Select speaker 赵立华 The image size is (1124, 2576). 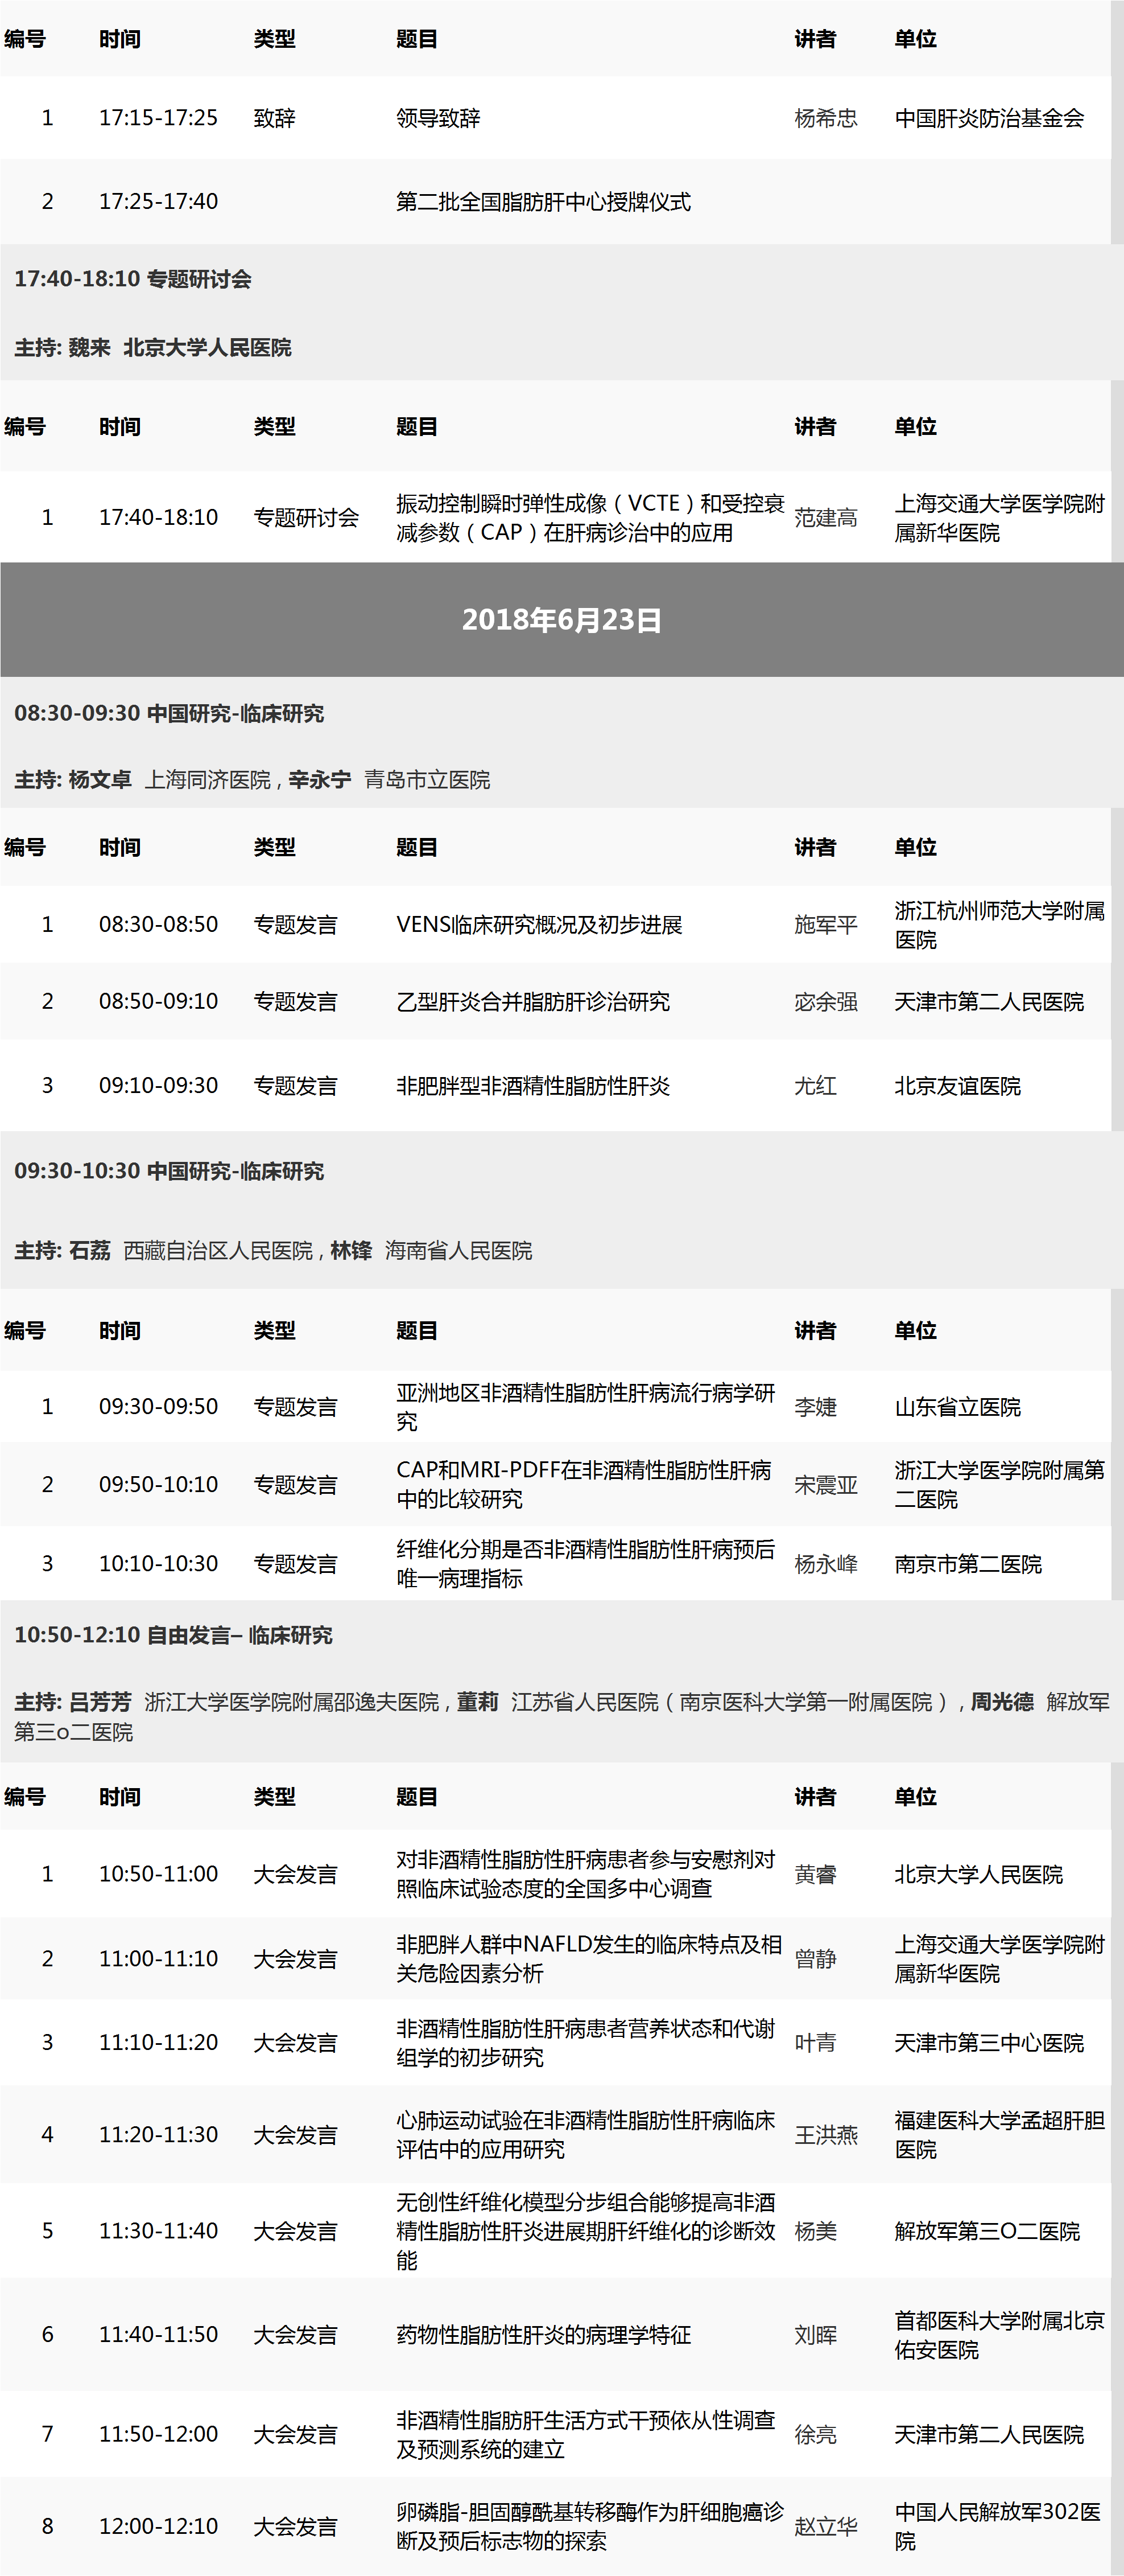(x=825, y=2527)
